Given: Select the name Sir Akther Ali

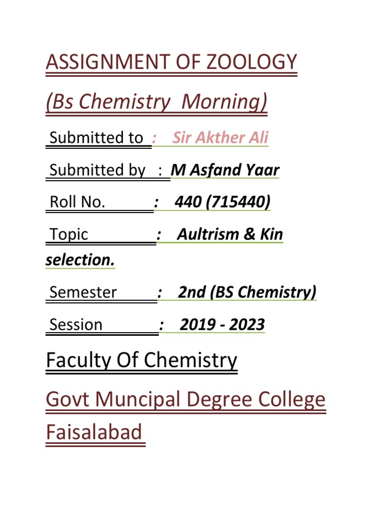Looking at the screenshot, I should [x=220, y=138].
